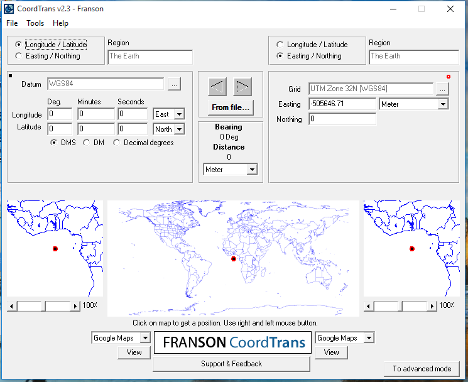Open left Google Maps provider dropdown
This screenshot has height=382, width=468.
pos(145,338)
